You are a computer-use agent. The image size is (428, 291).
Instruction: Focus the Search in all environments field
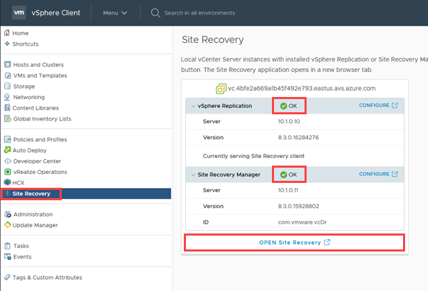click(200, 13)
